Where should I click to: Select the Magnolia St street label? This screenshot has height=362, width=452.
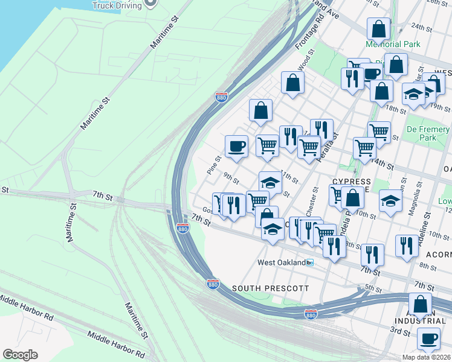[x=415, y=198]
